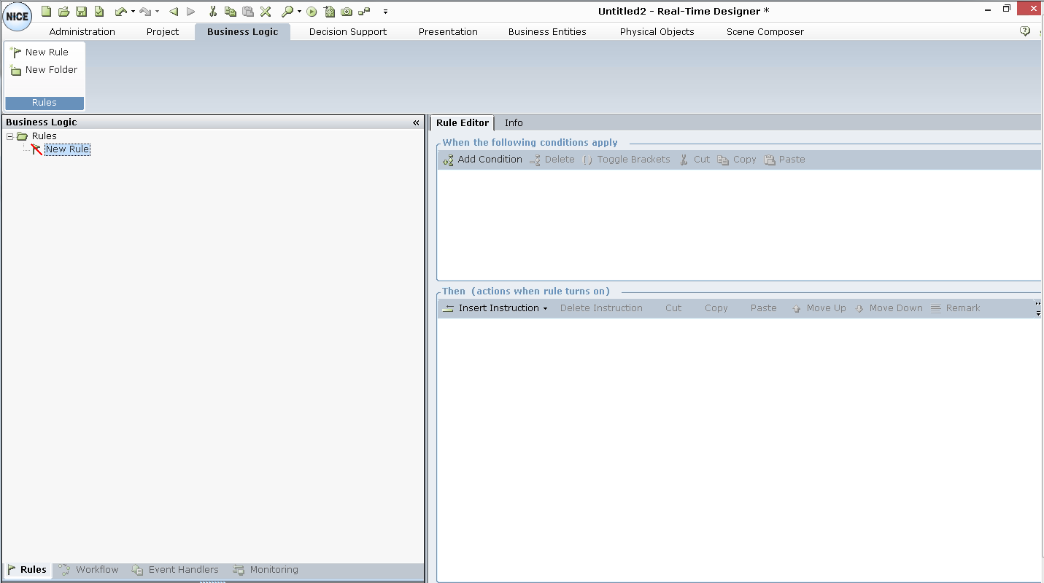
Task: Click the undo arrow icon
Action: pos(120,12)
